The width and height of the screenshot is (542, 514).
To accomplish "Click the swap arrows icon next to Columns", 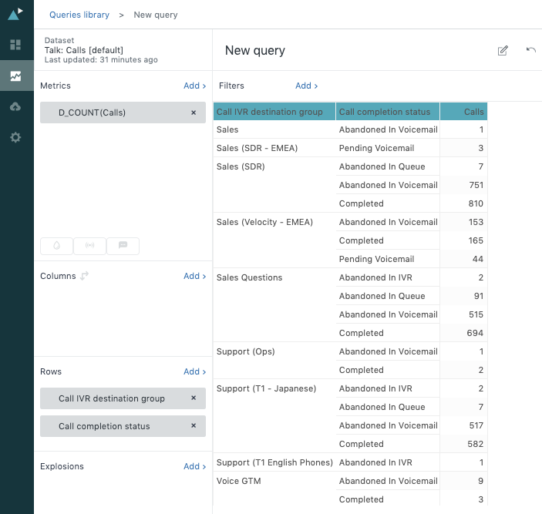I will coord(85,276).
